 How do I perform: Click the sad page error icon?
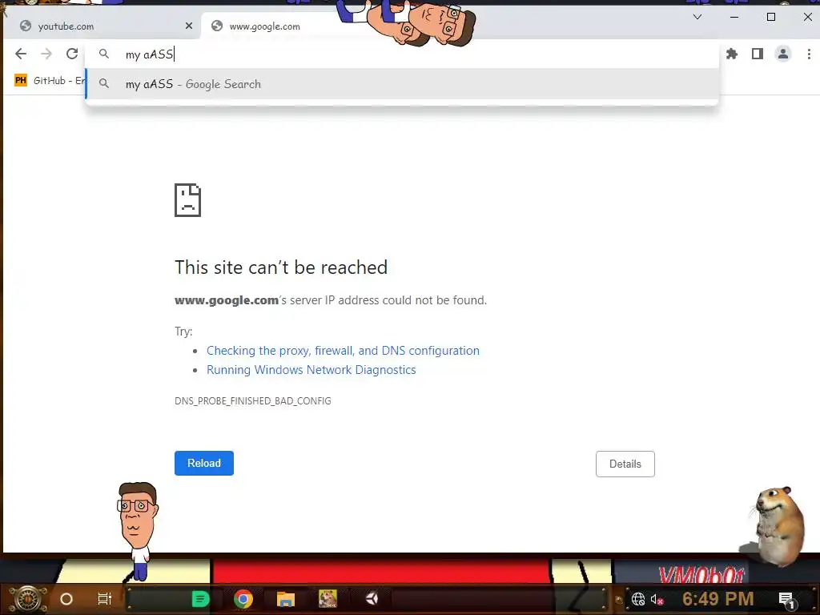(187, 199)
